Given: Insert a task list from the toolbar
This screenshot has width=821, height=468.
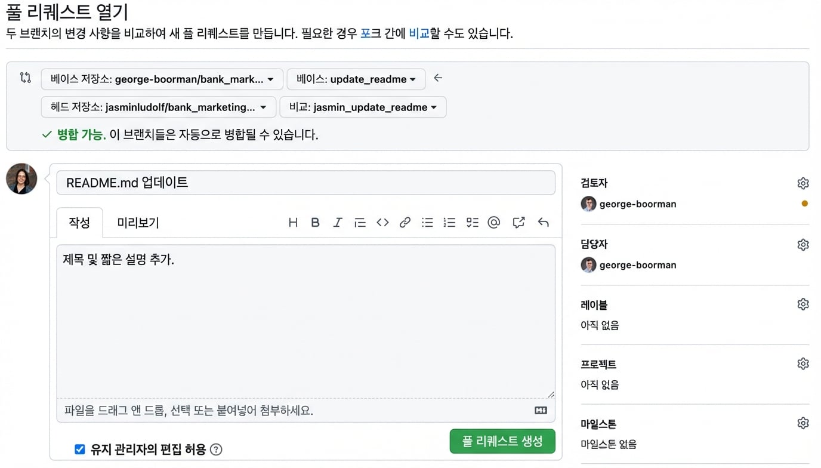Looking at the screenshot, I should tap(473, 223).
